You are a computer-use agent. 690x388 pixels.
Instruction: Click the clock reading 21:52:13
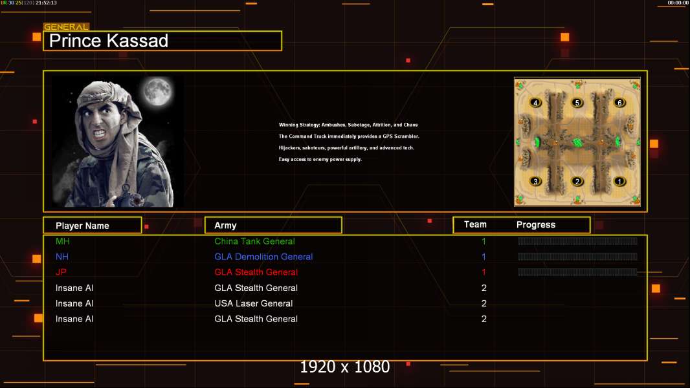(46, 3)
